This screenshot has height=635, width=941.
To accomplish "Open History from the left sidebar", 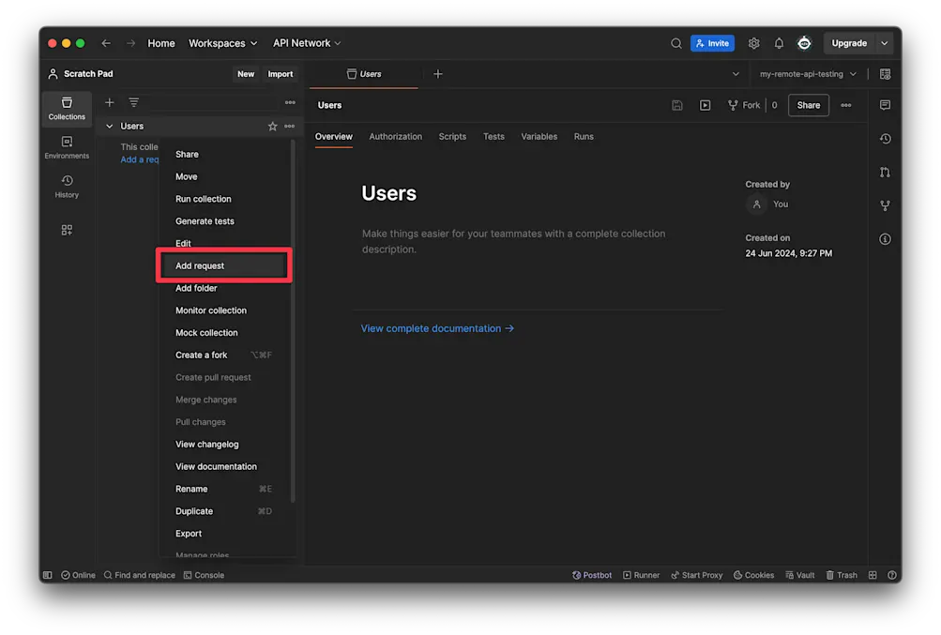I will [x=66, y=188].
